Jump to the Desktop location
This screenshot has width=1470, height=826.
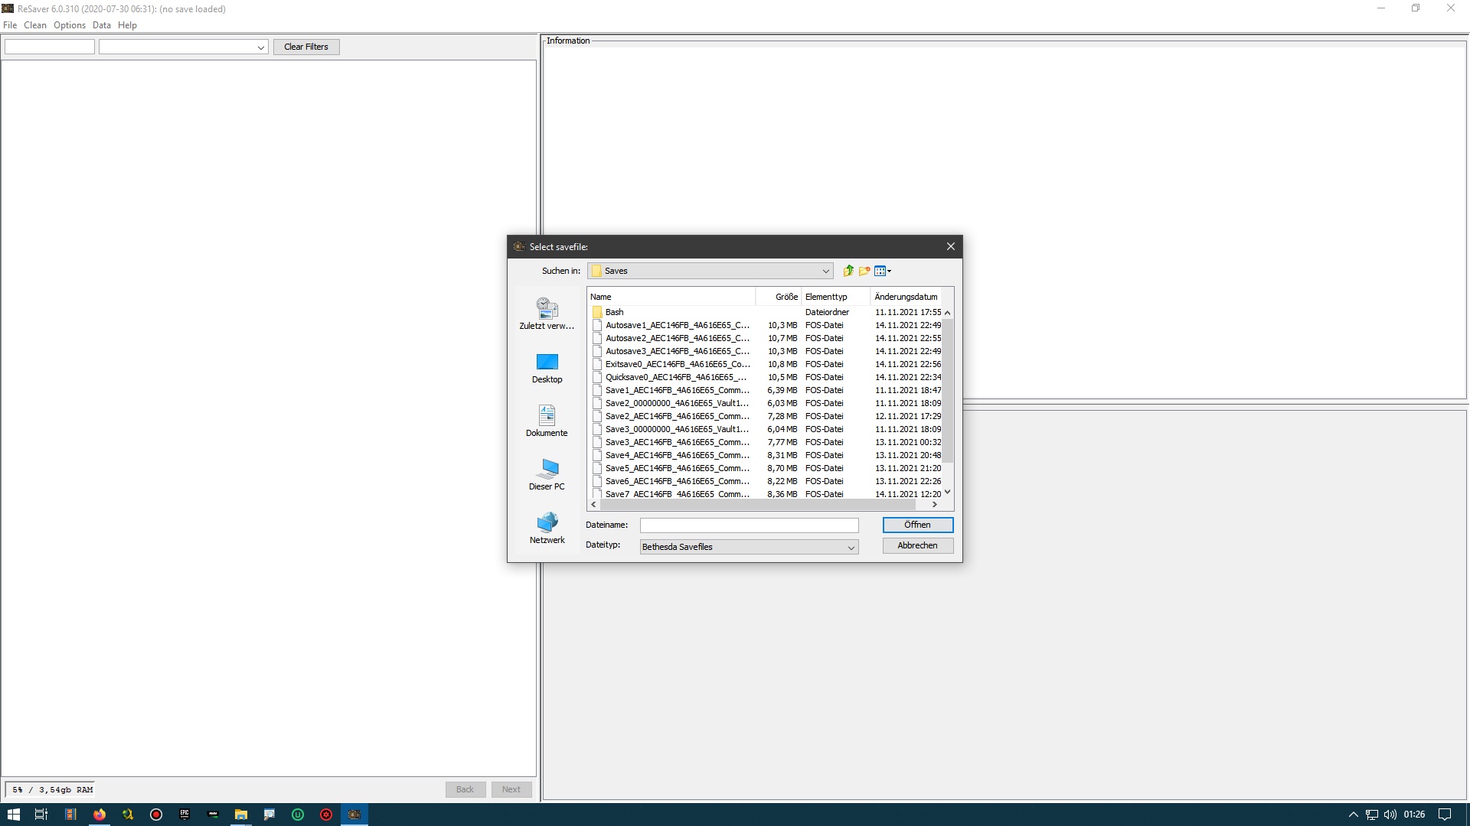[547, 367]
